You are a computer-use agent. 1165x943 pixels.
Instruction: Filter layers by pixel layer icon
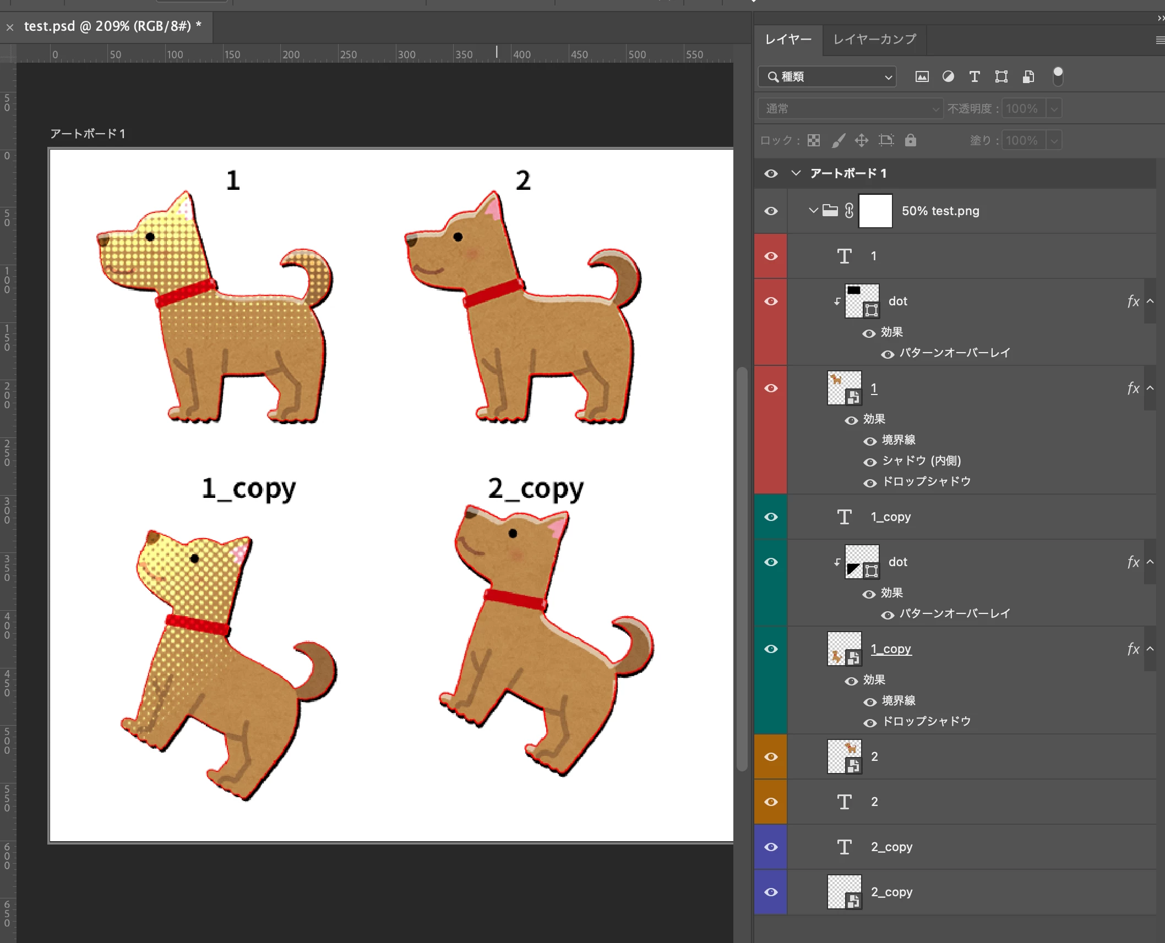922,76
